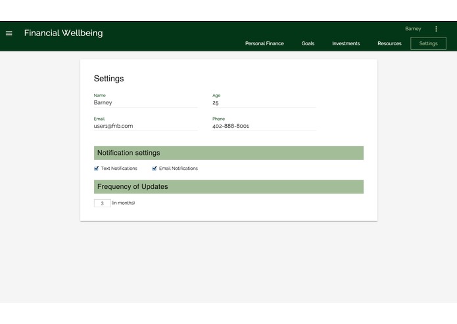
Task: Click the update frequency months box
Action: [x=103, y=203]
